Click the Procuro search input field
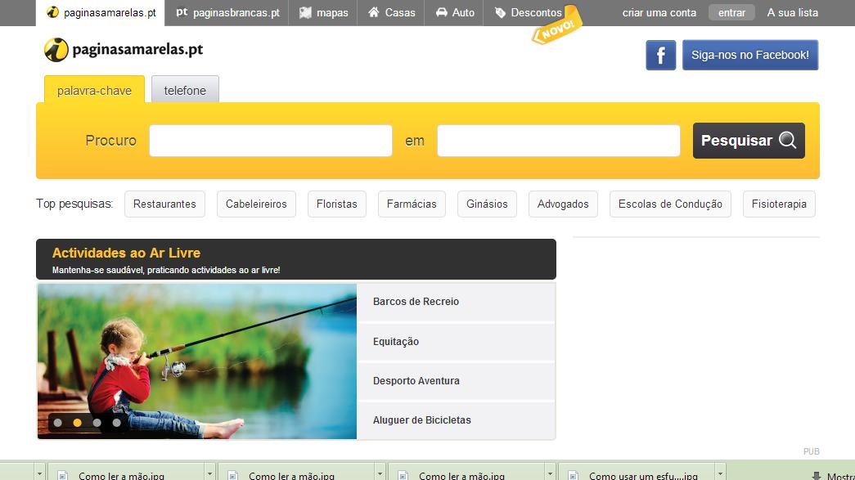Image resolution: width=855 pixels, height=480 pixels. click(x=270, y=141)
